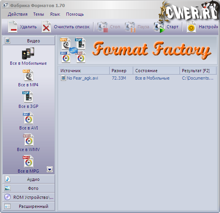220x213 pixels.
Task: Sort by the Состояние column header
Action: [156, 71]
